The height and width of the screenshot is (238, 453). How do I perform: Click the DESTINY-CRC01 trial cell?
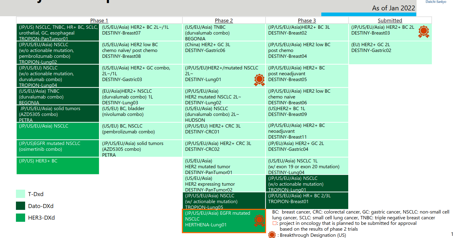click(224, 131)
